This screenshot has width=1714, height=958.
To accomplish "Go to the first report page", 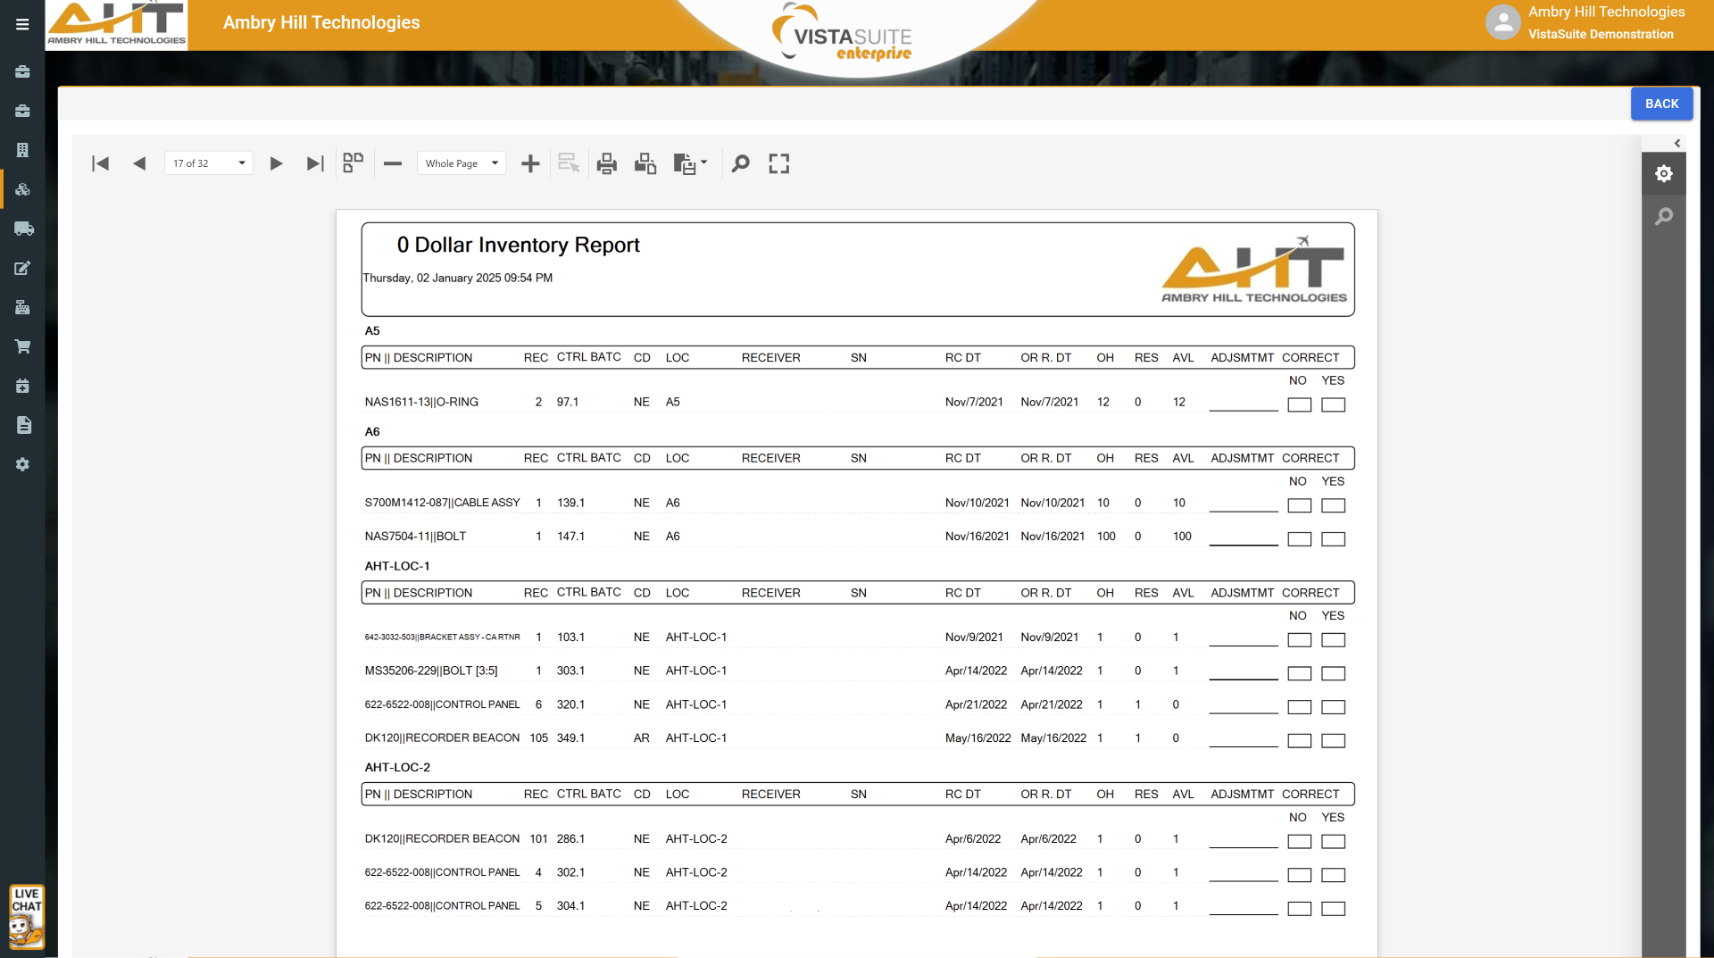I will (100, 163).
